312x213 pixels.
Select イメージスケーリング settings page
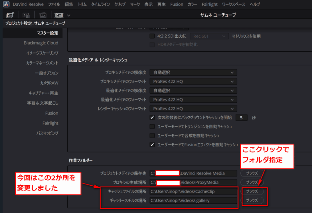click(x=42, y=53)
